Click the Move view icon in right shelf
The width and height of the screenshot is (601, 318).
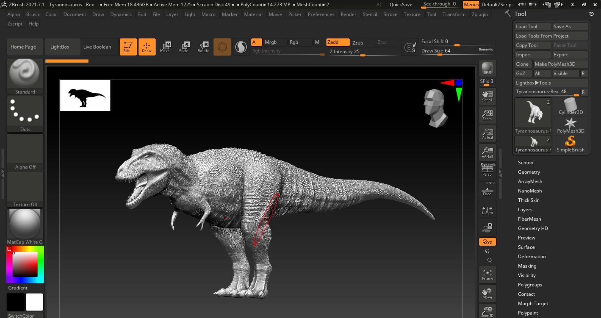pos(487,294)
